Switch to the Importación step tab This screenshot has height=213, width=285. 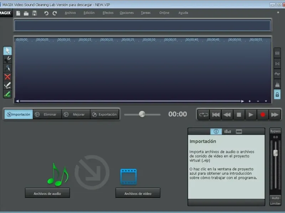click(19, 114)
